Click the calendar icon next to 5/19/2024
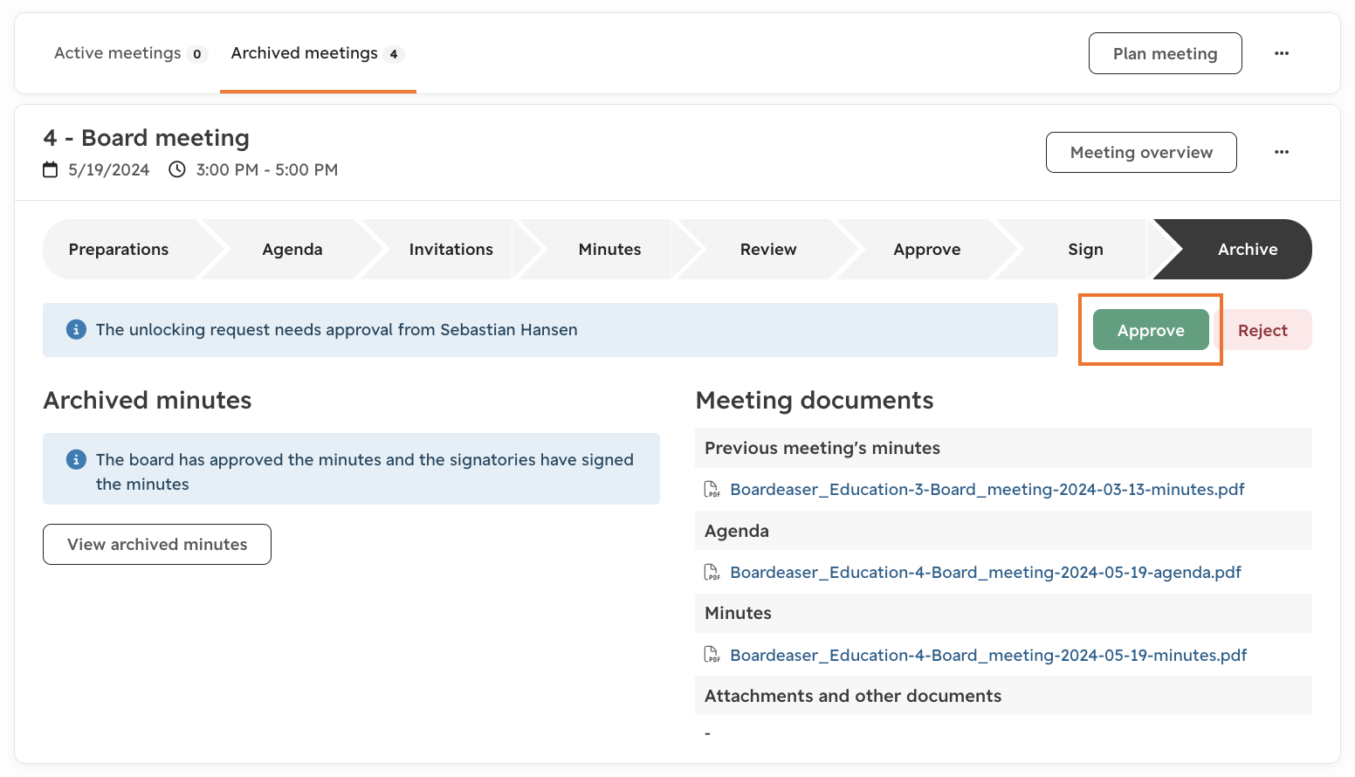 coord(51,169)
